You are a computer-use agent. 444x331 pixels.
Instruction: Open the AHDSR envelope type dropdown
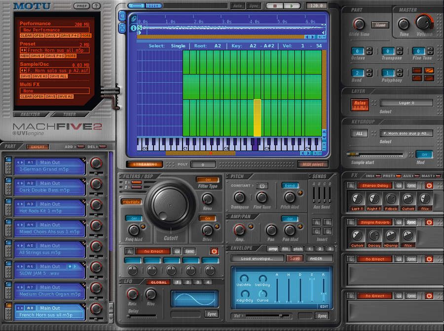tap(319, 258)
